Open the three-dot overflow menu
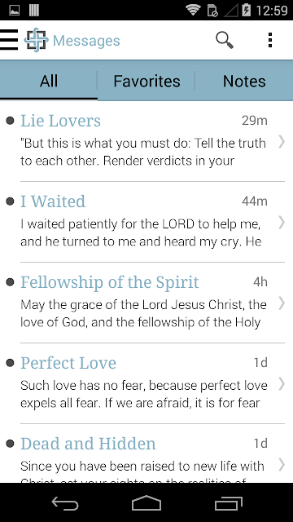This screenshot has width=293, height=522. [x=270, y=40]
